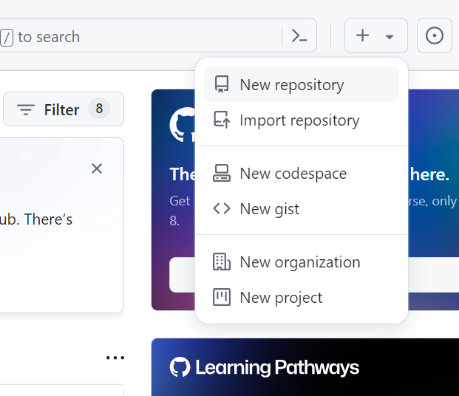The image size is (459, 396).
Task: Click the GitHub Octocat logo on promo card
Action: click(x=182, y=125)
